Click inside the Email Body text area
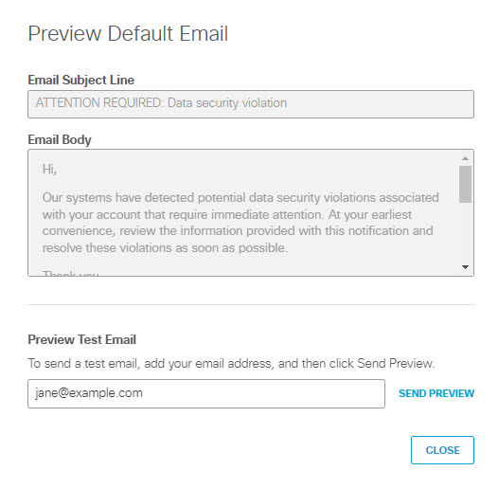 point(243,212)
